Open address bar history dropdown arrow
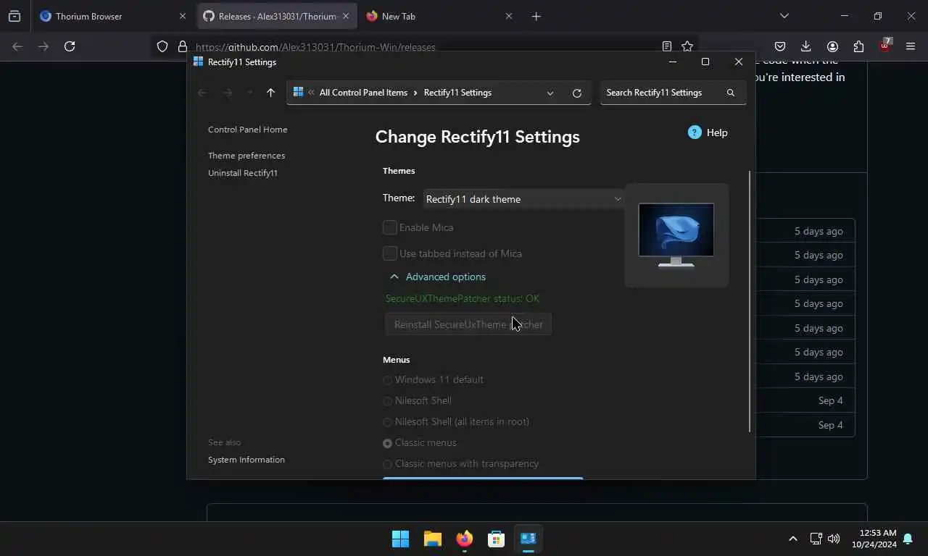928x556 pixels. pos(550,93)
